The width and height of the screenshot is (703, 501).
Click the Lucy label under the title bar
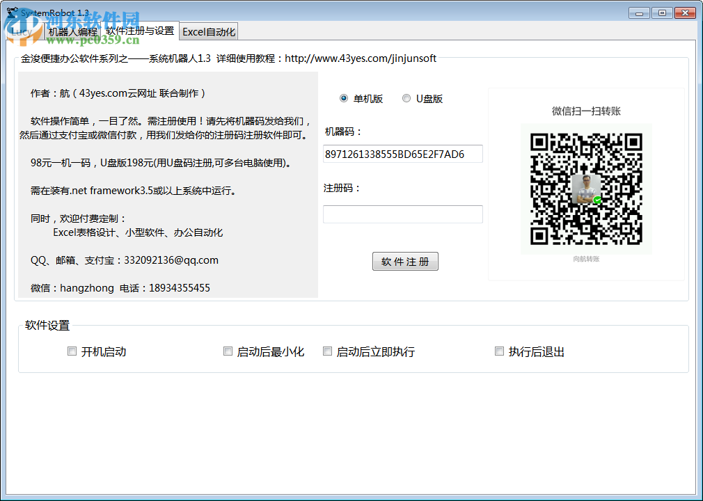tap(22, 31)
